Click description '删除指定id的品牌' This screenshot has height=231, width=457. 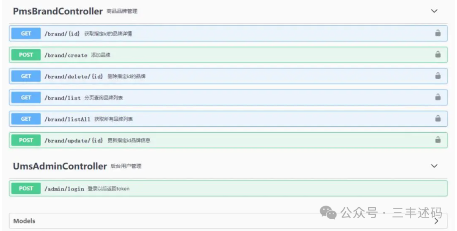127,76
